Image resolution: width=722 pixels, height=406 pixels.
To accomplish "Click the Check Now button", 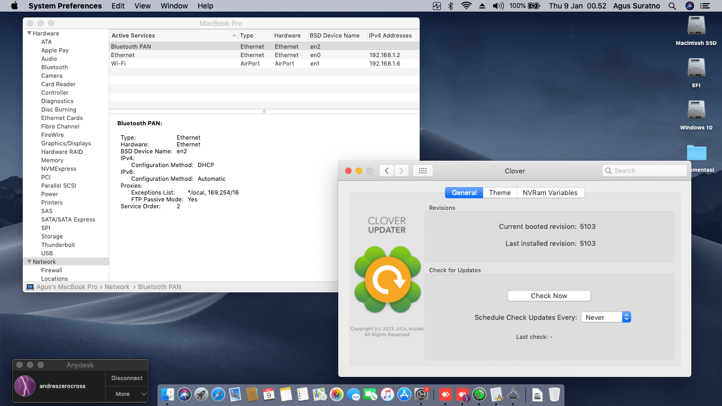I will [549, 296].
